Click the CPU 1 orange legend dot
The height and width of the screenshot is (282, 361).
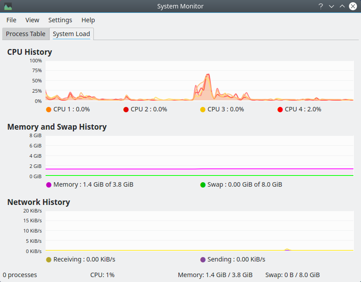49,109
